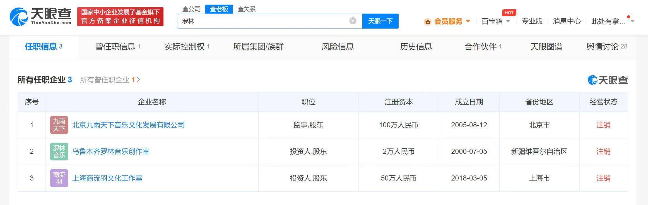Viewport: 648px width, 205px height.
Task: Click the red official agency banner
Action: 120,17
